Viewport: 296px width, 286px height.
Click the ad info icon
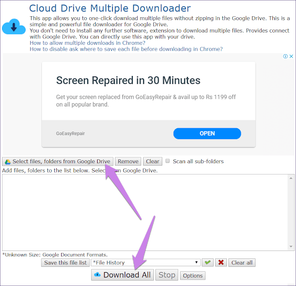coord(285,56)
